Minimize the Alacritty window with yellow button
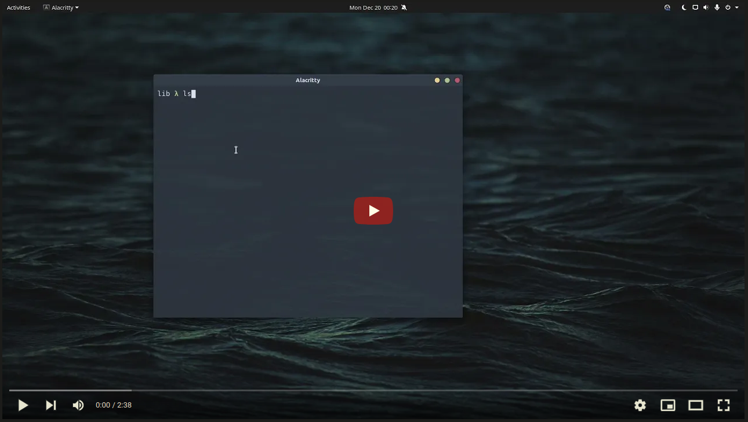 coord(437,80)
